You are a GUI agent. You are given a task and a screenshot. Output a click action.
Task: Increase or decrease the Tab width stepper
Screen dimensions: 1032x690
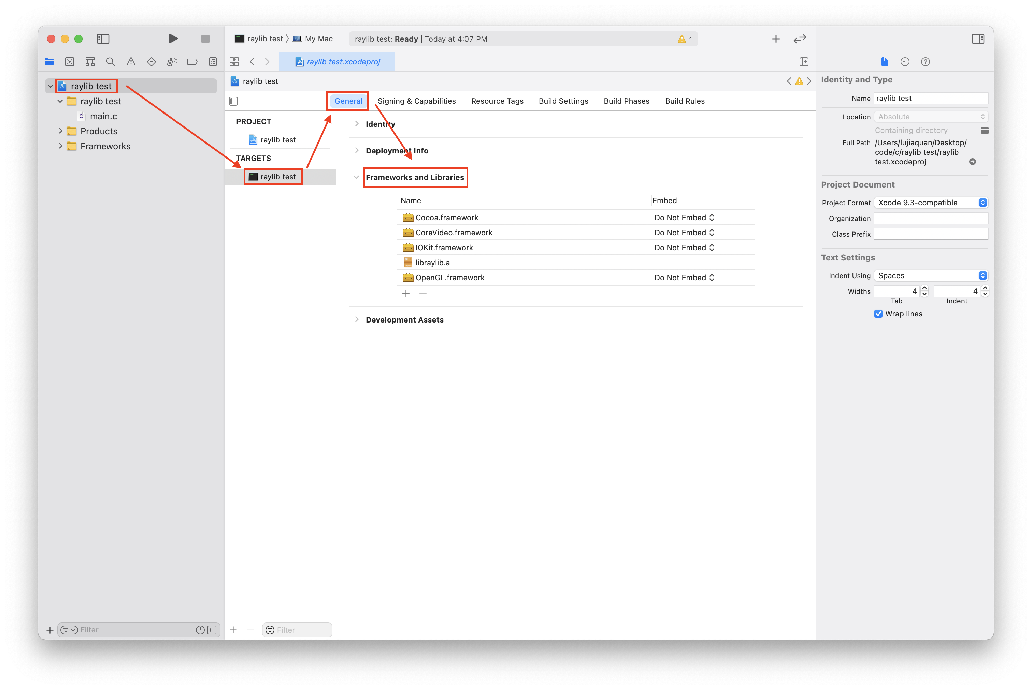coord(924,291)
